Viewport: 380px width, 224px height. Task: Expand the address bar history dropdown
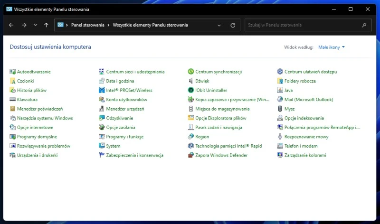(x=219, y=25)
